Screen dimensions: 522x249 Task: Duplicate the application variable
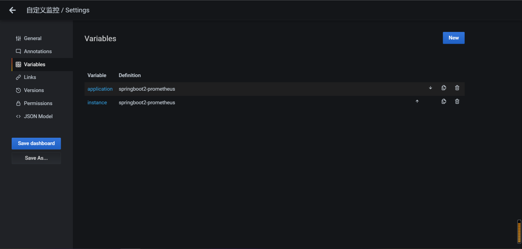(444, 88)
